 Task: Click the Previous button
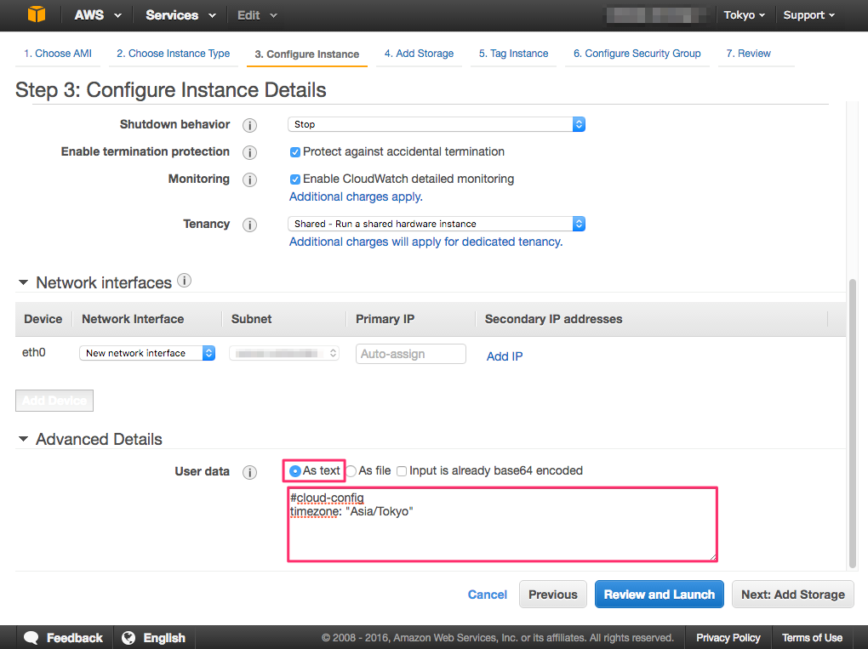(x=552, y=595)
